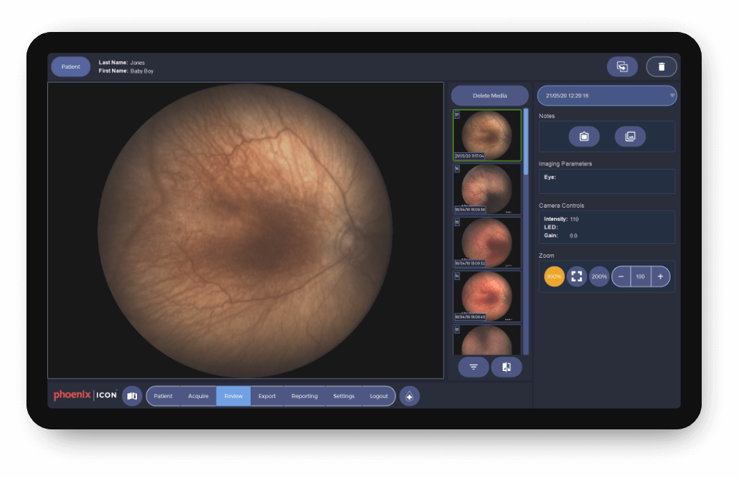Viewport: 740px width, 478px height.
Task: Click the circular arrow icon beside Logout
Action: 410,395
